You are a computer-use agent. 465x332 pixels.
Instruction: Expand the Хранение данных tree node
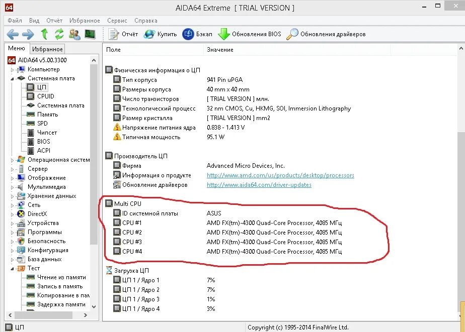pyautogui.click(x=12, y=196)
